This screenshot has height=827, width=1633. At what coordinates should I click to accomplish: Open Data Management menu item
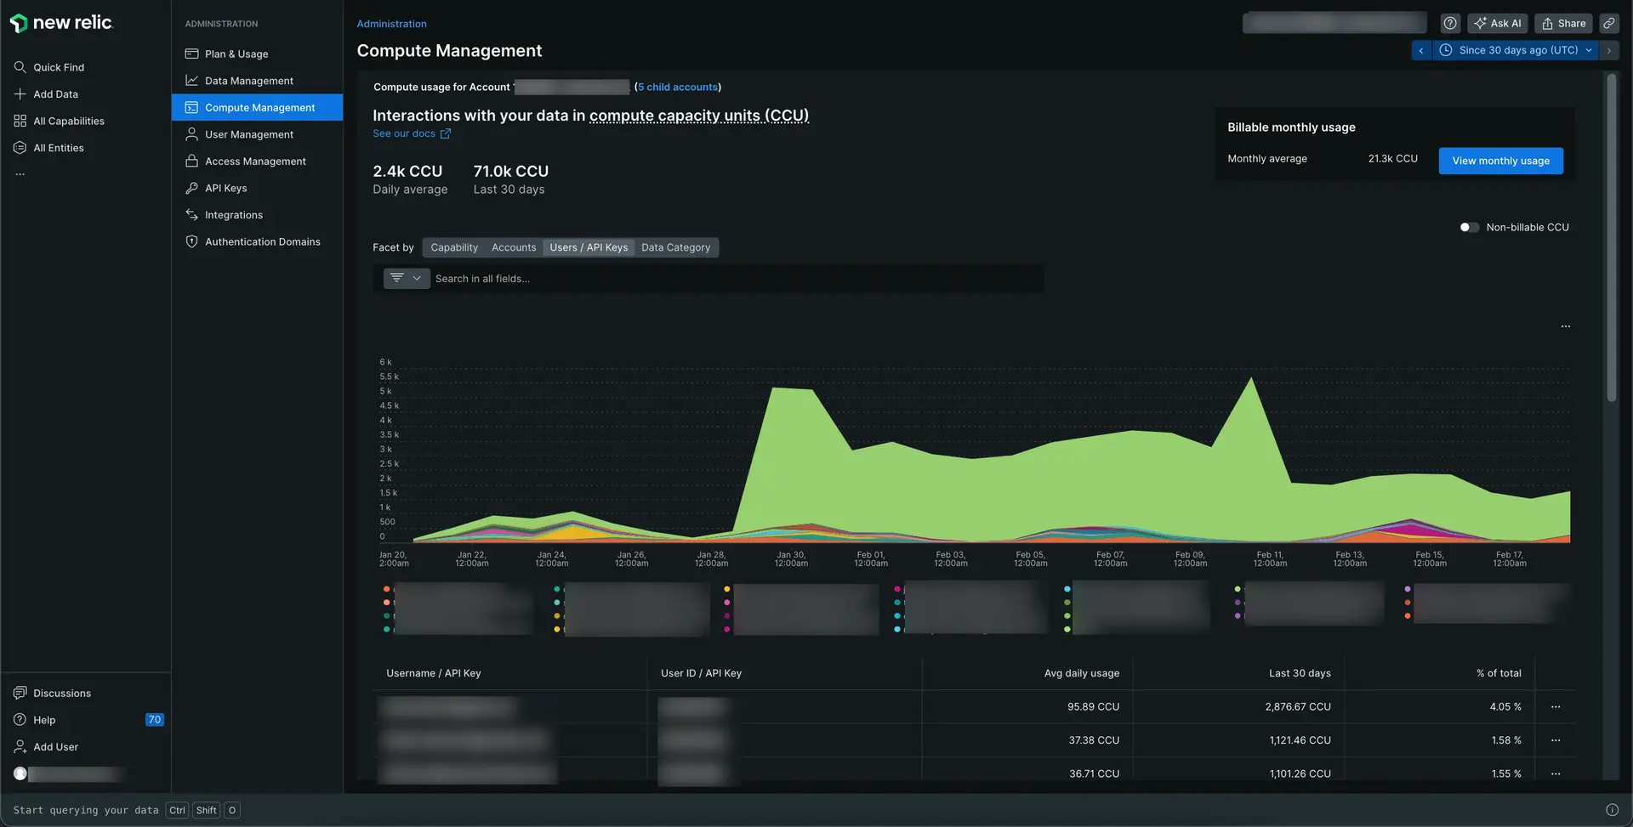257,80
